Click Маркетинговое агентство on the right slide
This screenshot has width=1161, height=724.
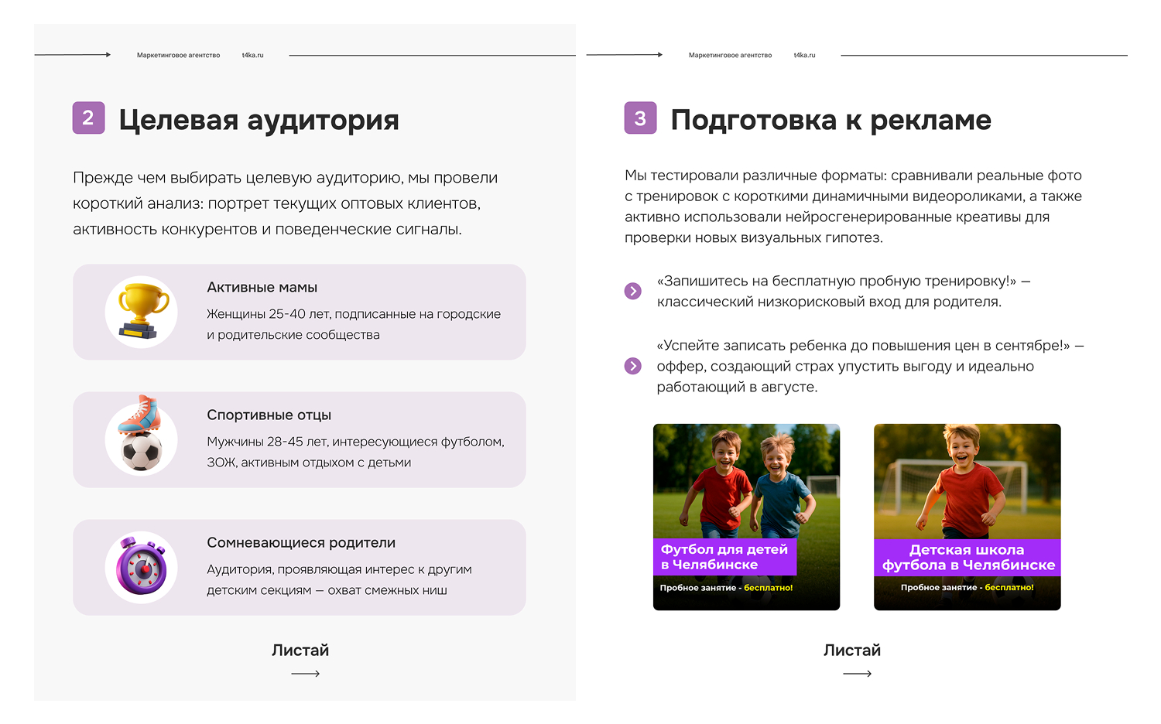click(x=730, y=55)
